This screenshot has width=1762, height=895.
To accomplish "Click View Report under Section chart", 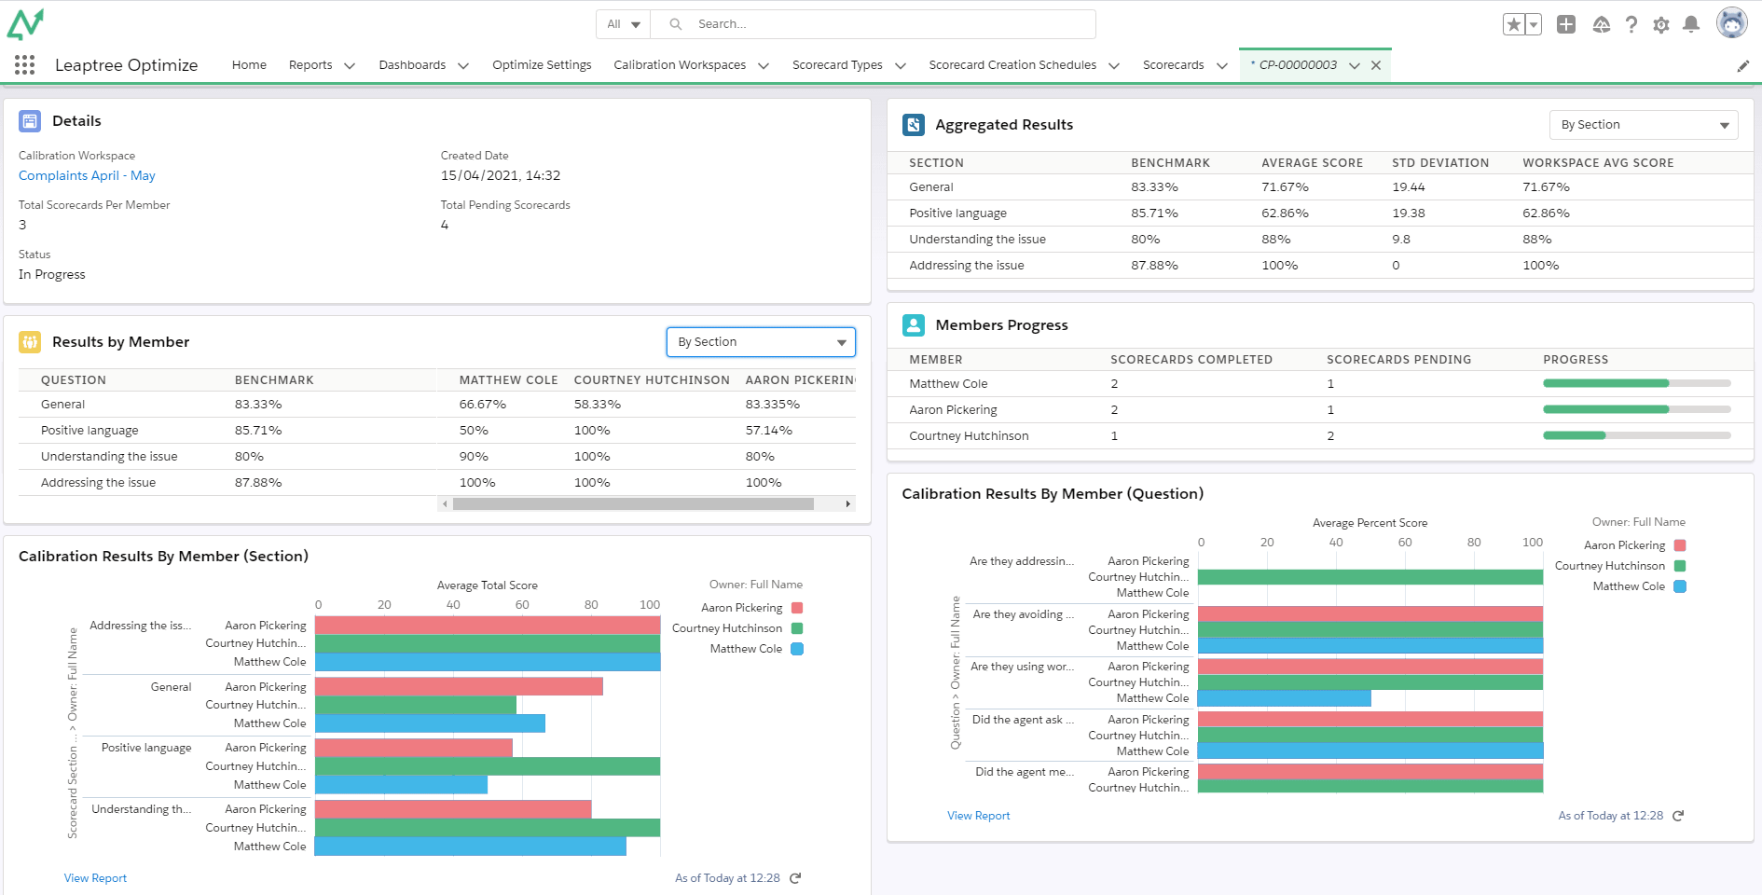I will click(95, 878).
